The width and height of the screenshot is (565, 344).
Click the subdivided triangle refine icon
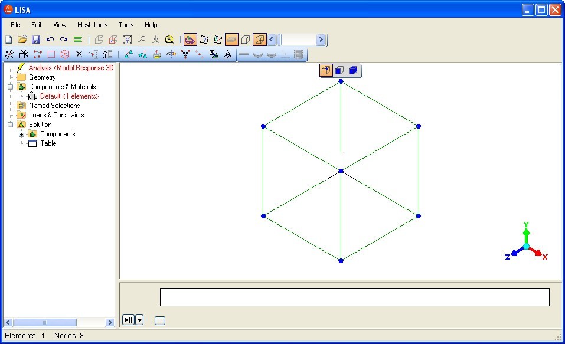228,54
